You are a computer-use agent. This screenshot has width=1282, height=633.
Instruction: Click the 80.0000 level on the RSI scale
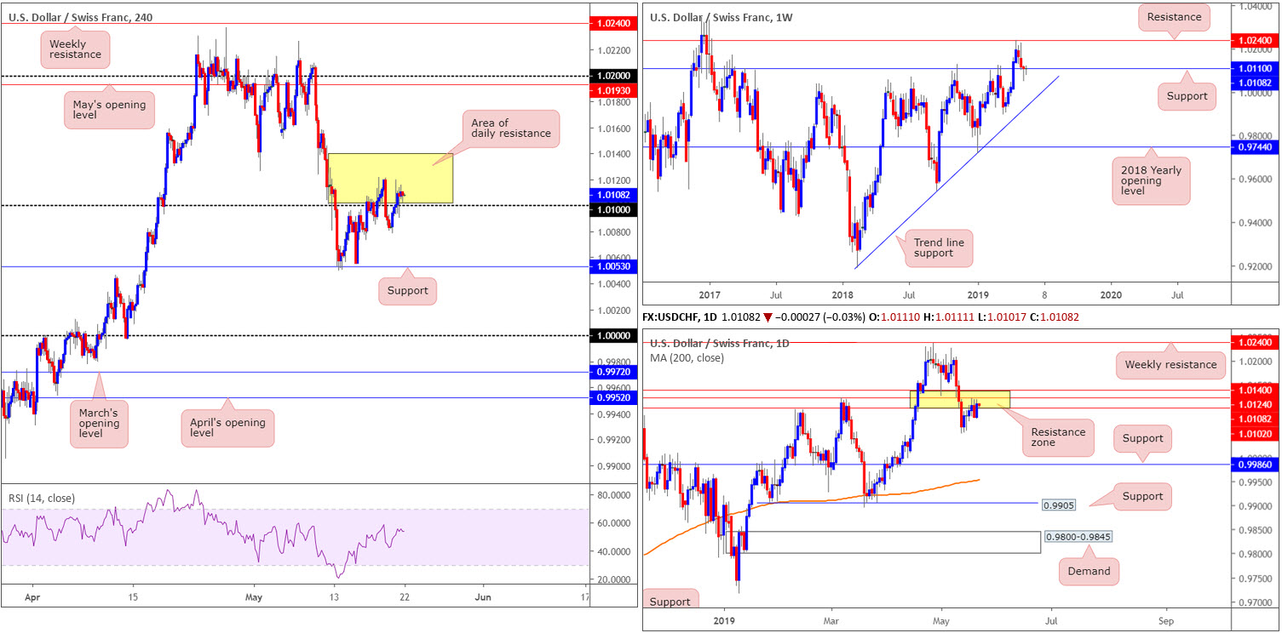[612, 494]
